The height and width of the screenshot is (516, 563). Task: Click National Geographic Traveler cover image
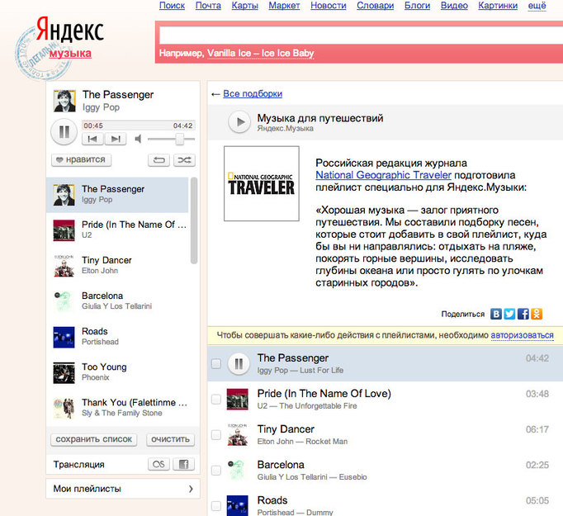[x=262, y=183]
